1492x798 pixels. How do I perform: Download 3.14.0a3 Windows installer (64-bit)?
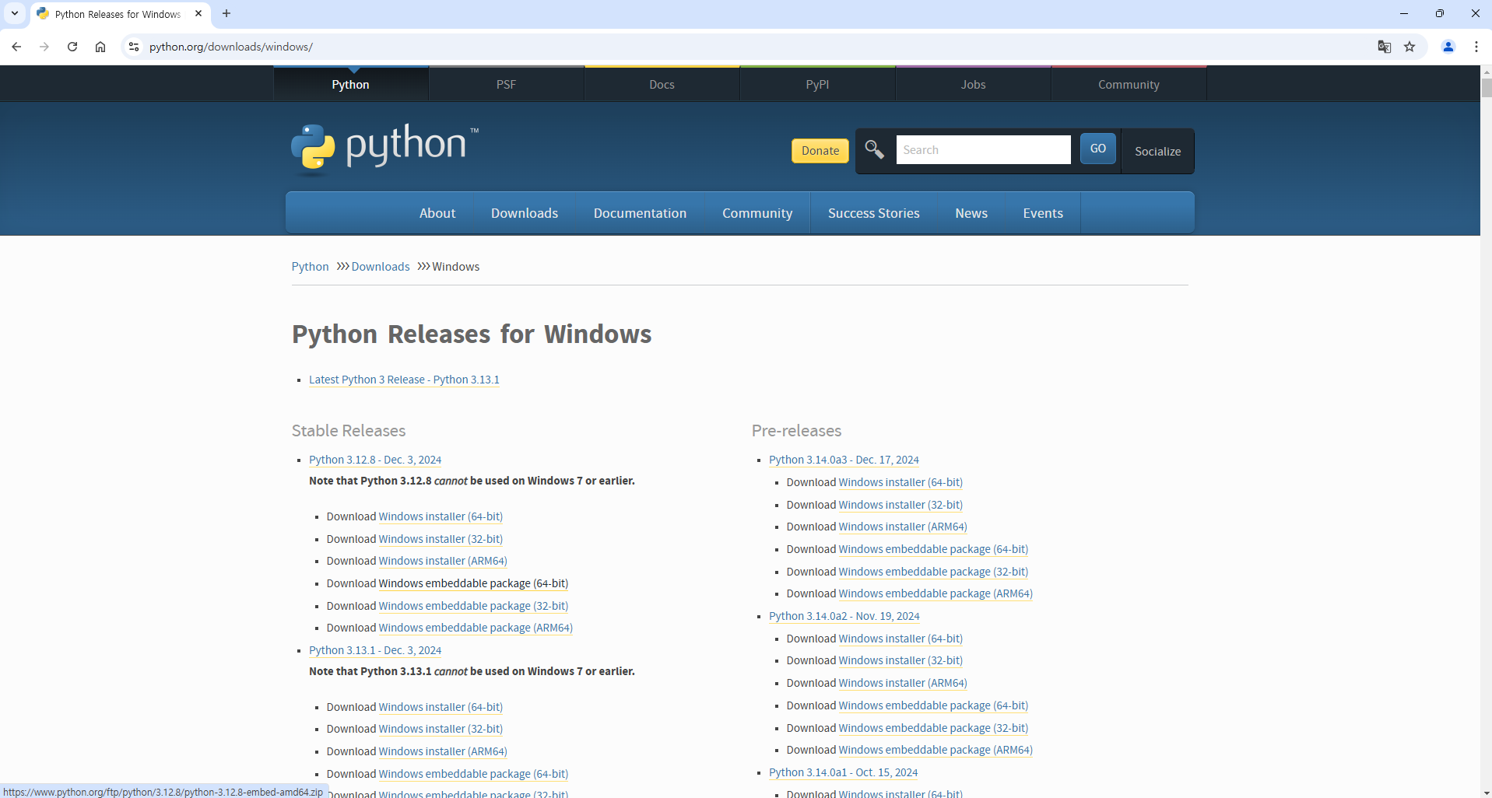point(900,482)
